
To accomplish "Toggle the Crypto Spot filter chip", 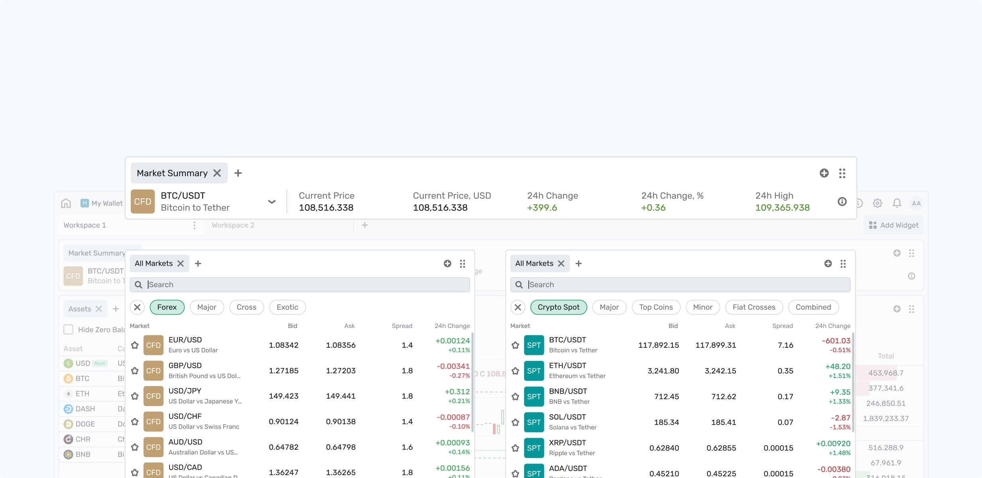I will (x=559, y=307).
